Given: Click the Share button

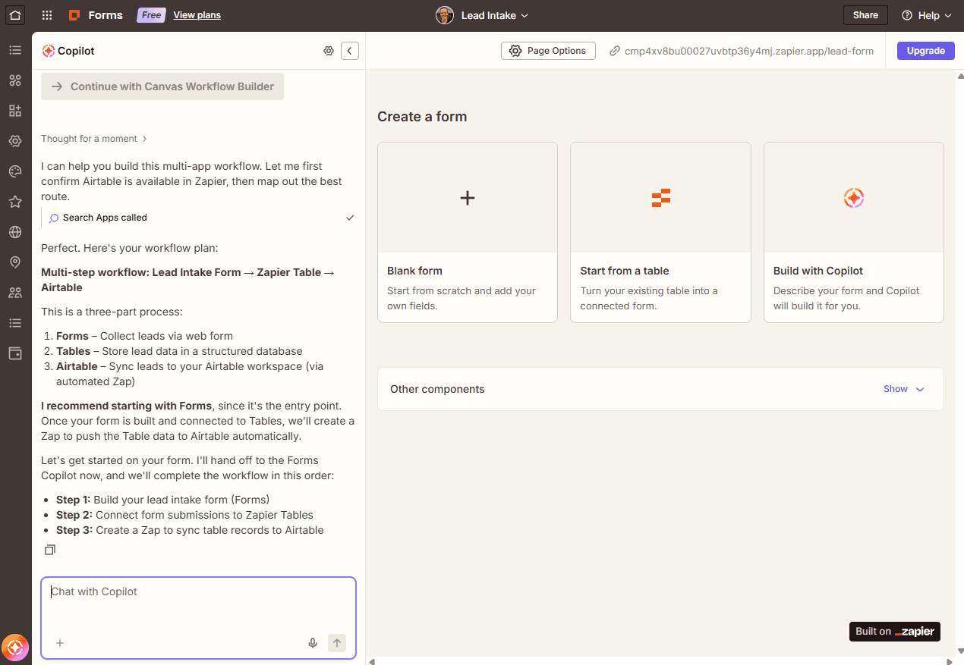Looking at the screenshot, I should 865,15.
